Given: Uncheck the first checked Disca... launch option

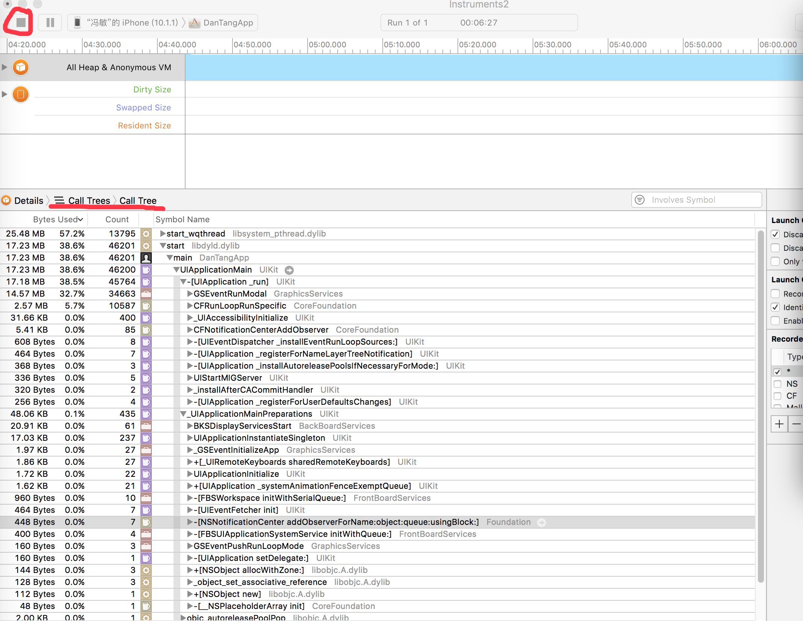Looking at the screenshot, I should point(775,234).
